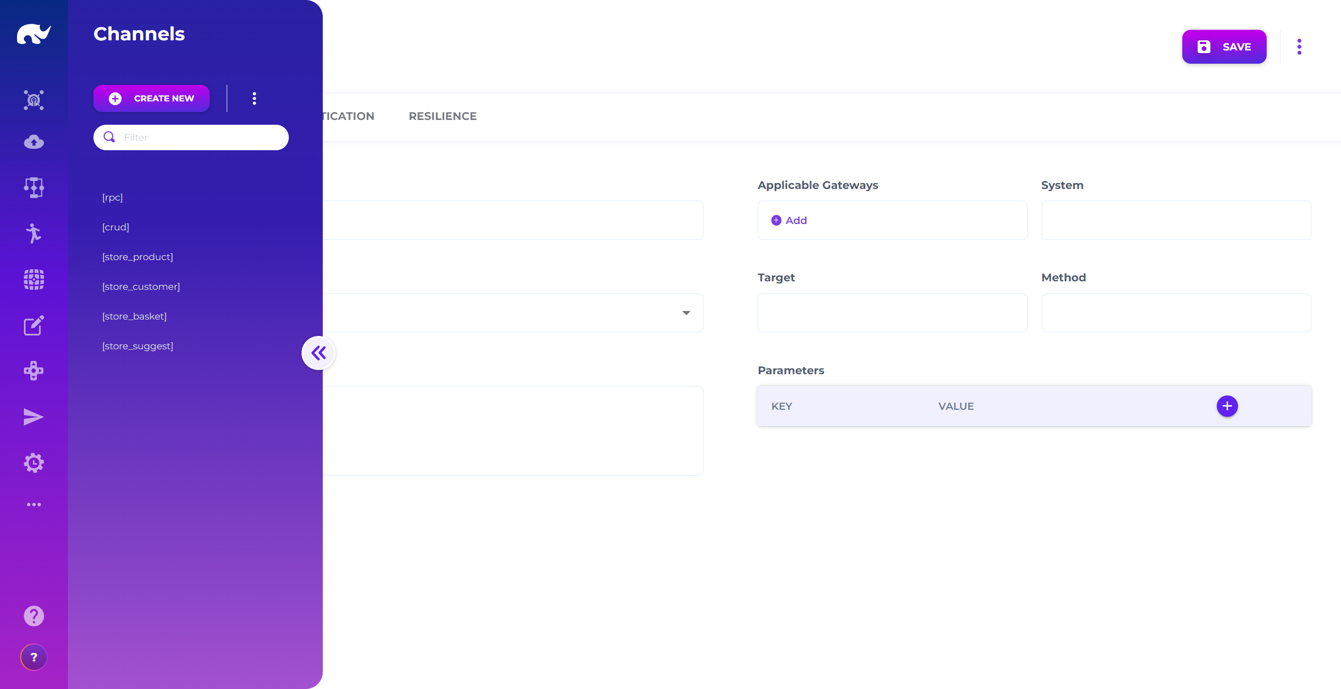
Task: Switch to the Resilience tab
Action: pos(442,116)
